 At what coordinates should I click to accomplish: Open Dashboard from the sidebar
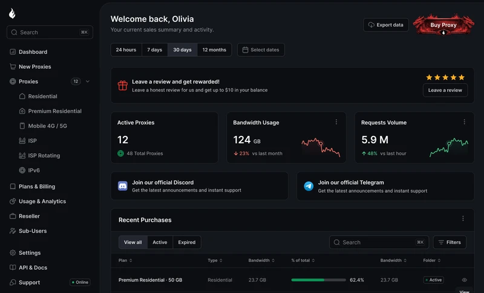pos(33,52)
